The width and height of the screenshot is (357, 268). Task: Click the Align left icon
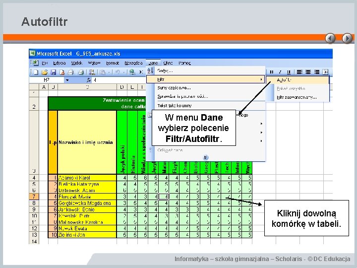pos(299,72)
